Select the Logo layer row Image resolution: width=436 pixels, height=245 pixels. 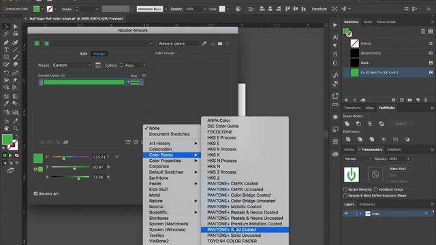pyautogui.click(x=388, y=214)
